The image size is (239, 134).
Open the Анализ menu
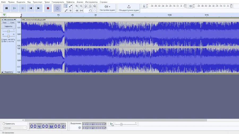pyautogui.click(x=80, y=2)
